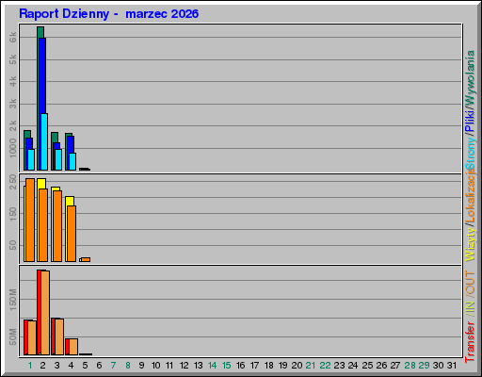This screenshot has height=377, width=482.
Task: Click the yellow 'Wizyty' legend label
Action: 470,245
